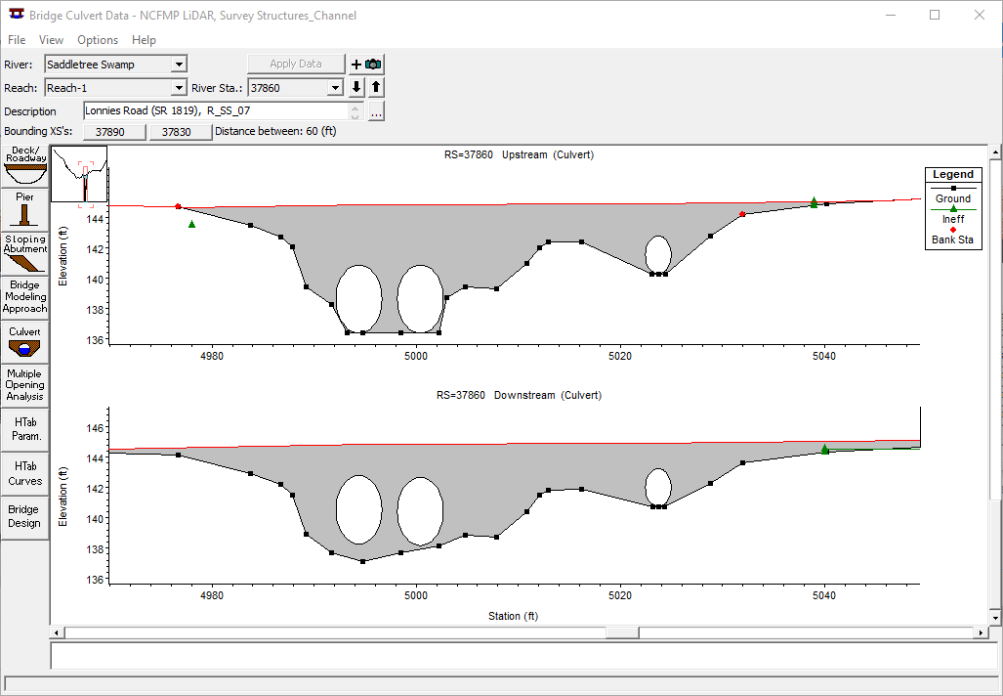Click bounding cross section 37890 button
Viewport: 1003px width, 696px height.
coord(114,132)
